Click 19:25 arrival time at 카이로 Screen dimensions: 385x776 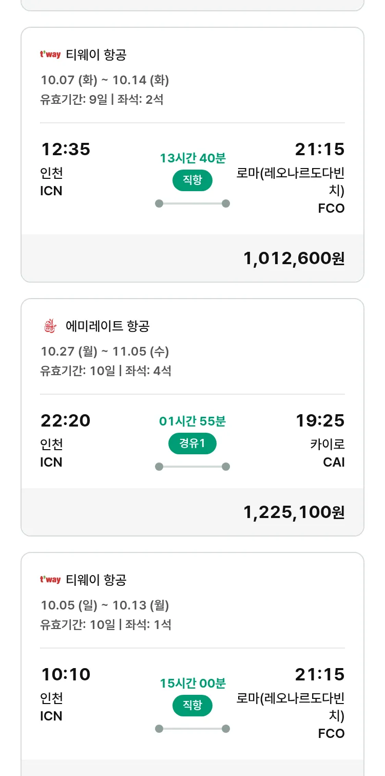click(320, 421)
